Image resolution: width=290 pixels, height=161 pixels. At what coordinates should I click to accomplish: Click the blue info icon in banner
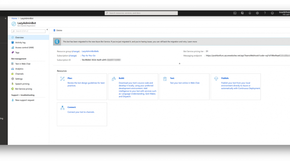click(57, 42)
